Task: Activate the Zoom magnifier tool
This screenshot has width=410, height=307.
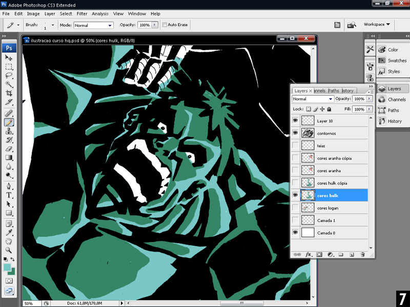Action: click(9, 250)
